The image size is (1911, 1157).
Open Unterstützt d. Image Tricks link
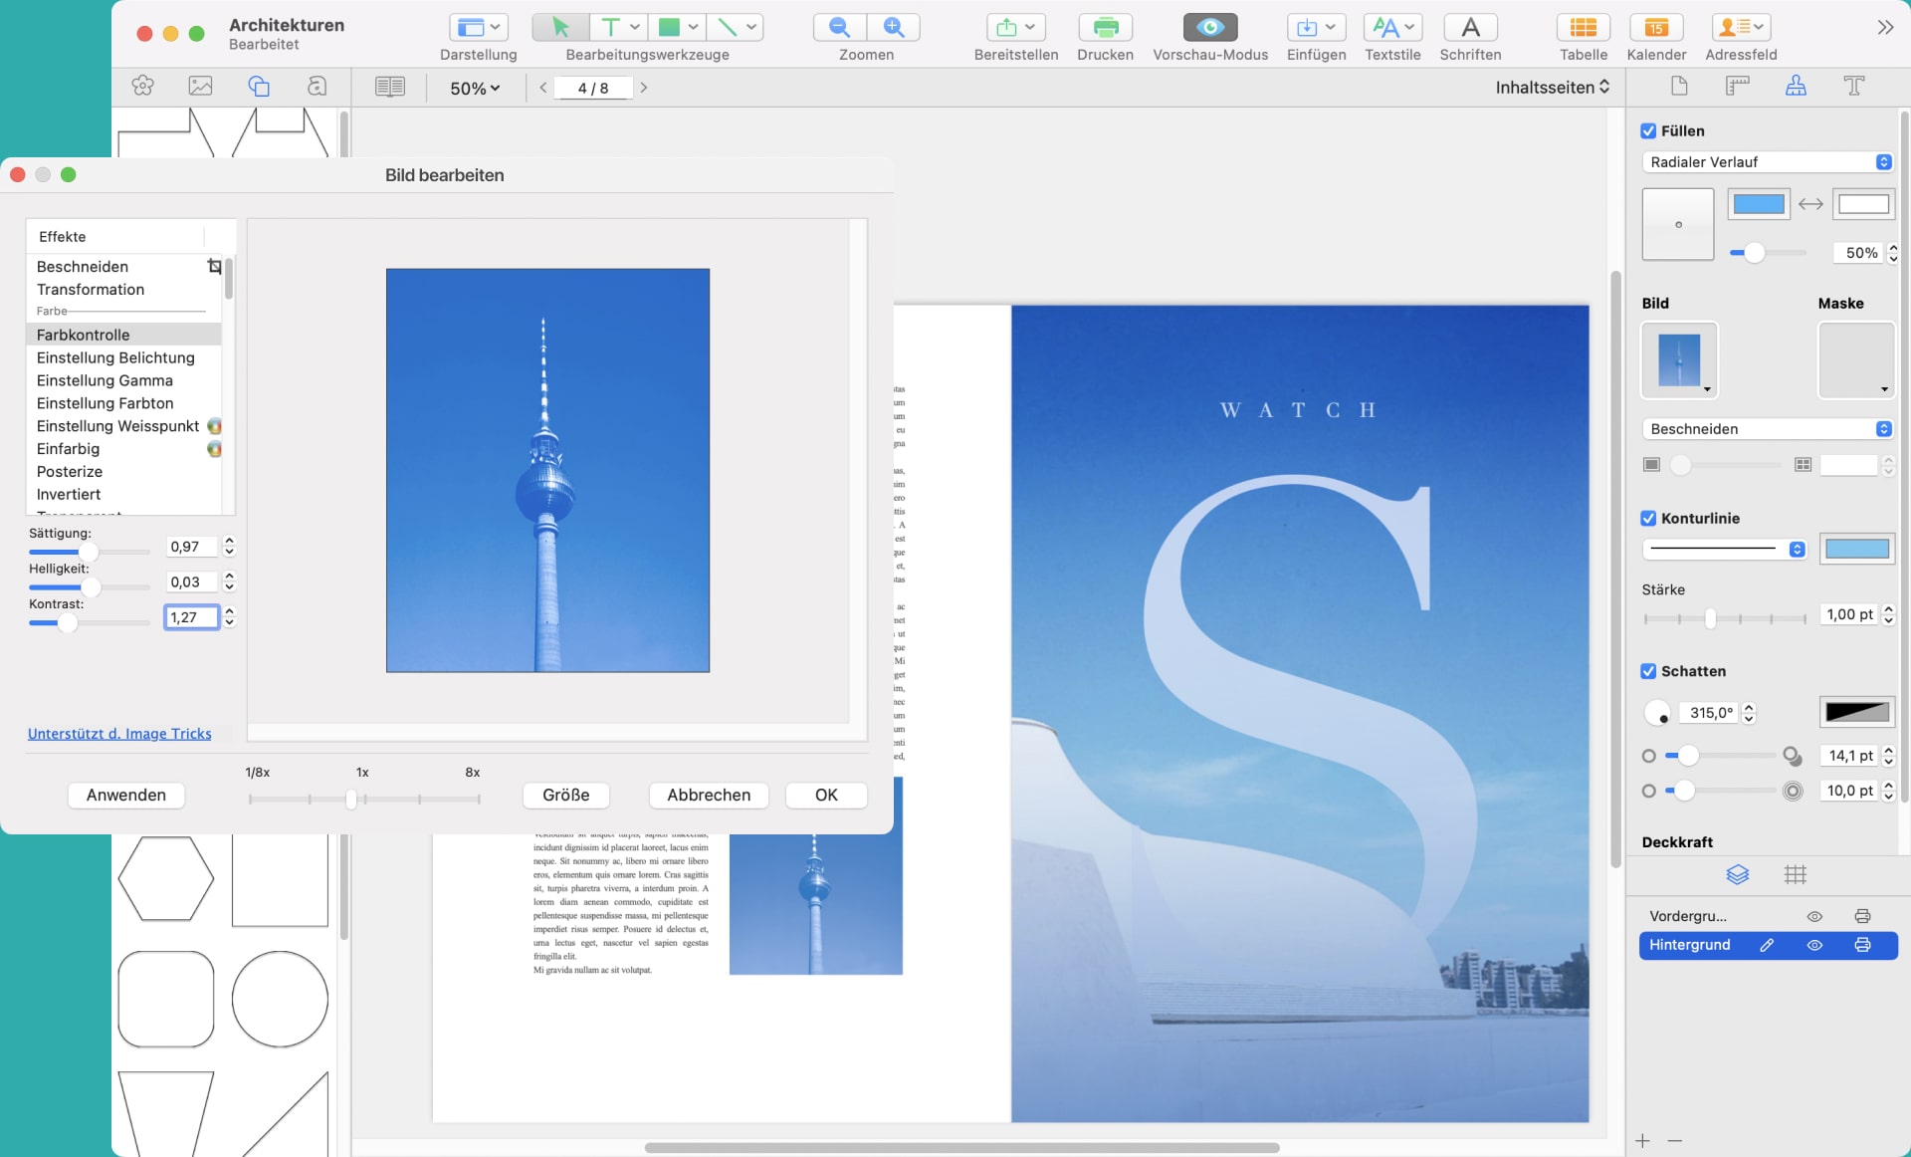coord(119,733)
